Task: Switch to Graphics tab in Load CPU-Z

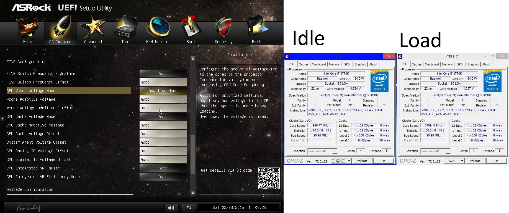Action: tap(473, 64)
